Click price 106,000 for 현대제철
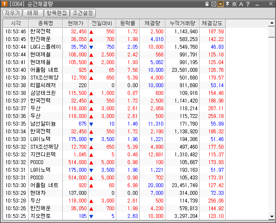The height and width of the screenshot is (223, 276). pyautogui.click(x=77, y=55)
